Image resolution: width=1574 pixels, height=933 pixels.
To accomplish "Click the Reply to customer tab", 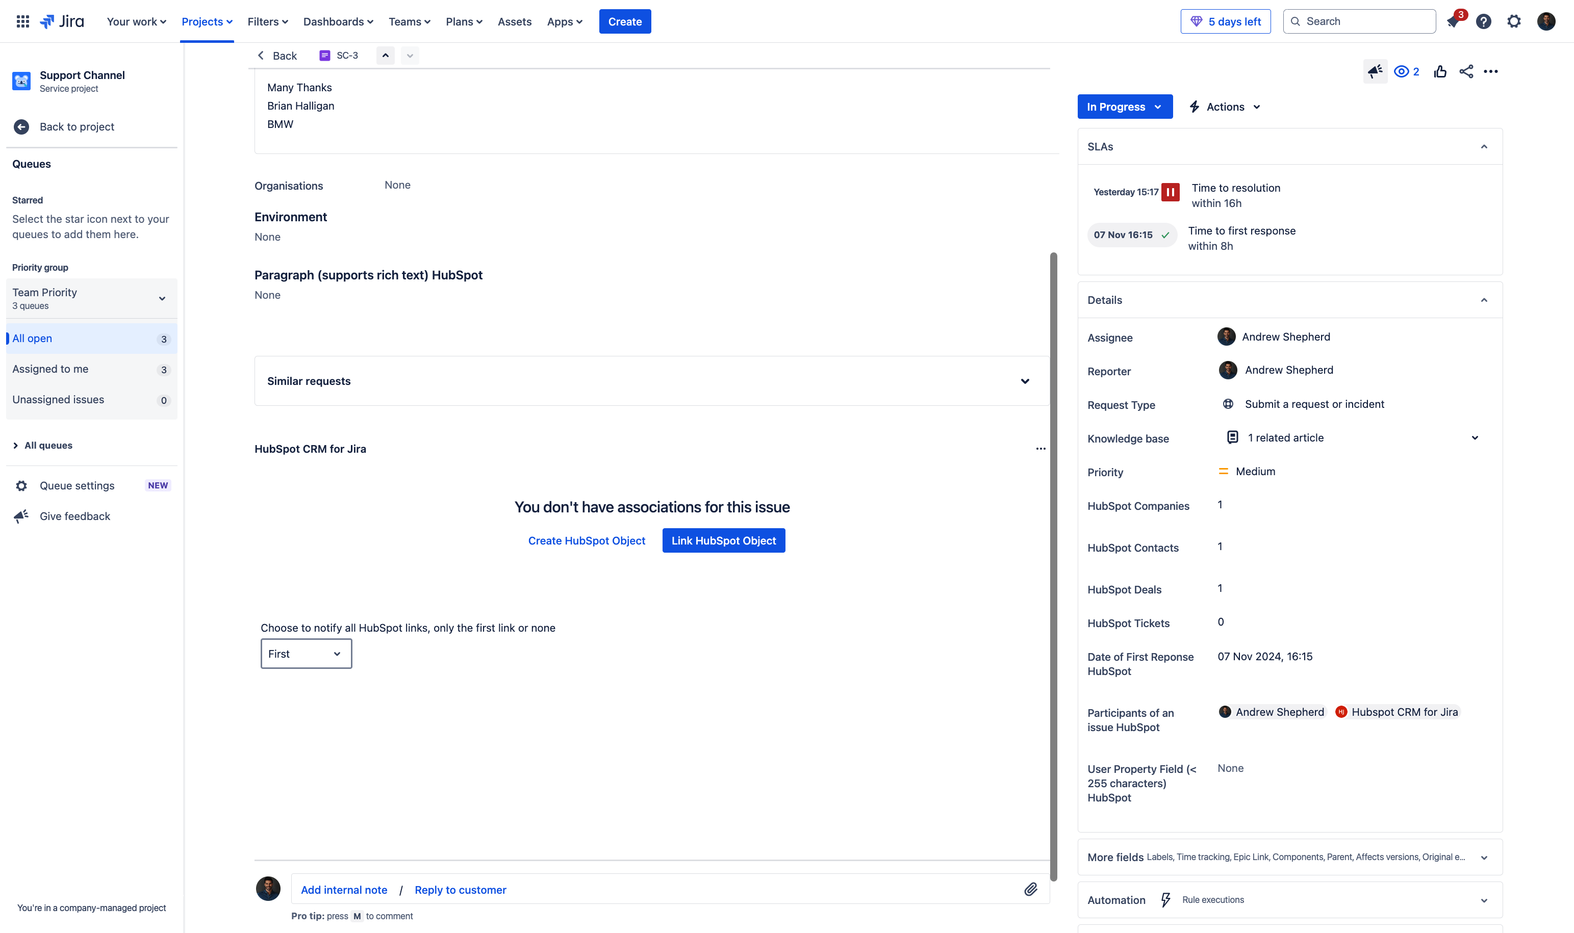I will 460,890.
